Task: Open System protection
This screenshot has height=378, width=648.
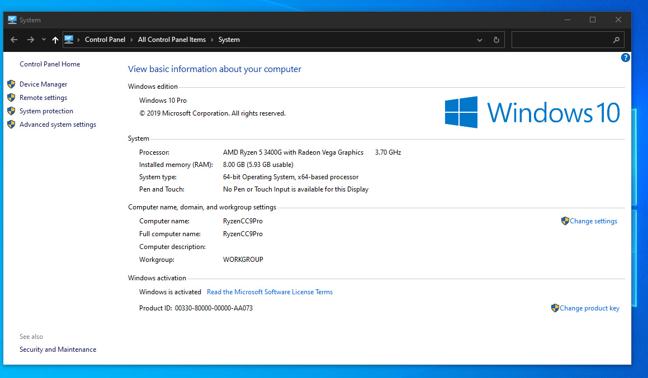Action: click(x=46, y=111)
